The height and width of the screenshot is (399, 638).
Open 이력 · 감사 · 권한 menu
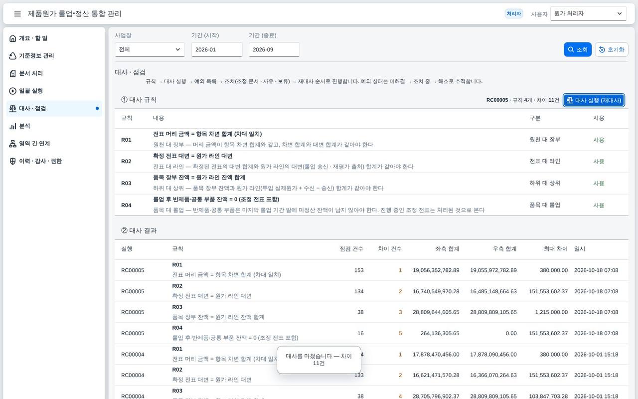click(54, 161)
